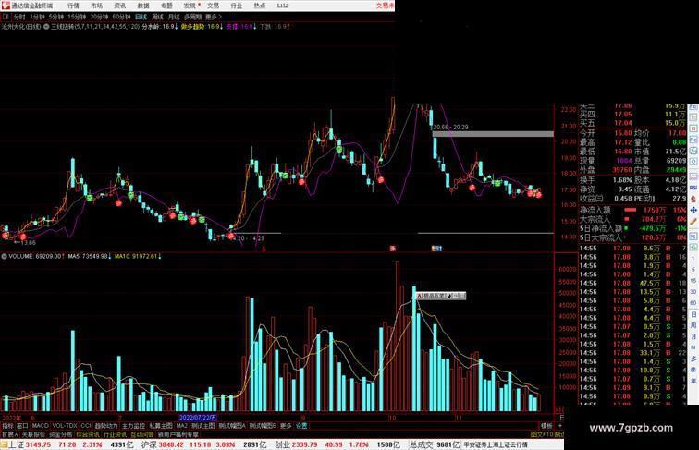The height and width of the screenshot is (450, 699).
Task: Switch to 1分钟 period tab
Action: coord(37,17)
